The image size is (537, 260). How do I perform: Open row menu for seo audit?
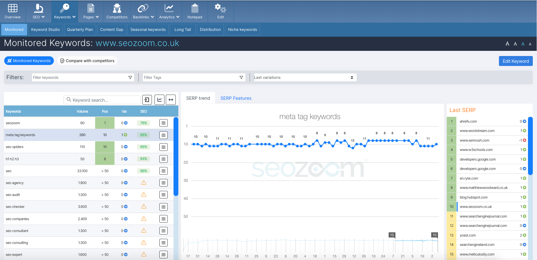[164, 195]
